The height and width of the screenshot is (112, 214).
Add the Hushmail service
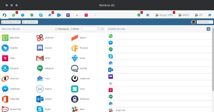point(10,78)
